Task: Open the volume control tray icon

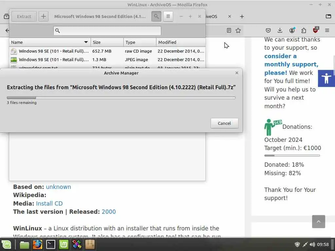Action: coord(312,244)
